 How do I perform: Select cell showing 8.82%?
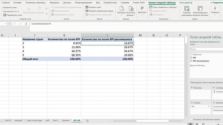coord(64,43)
